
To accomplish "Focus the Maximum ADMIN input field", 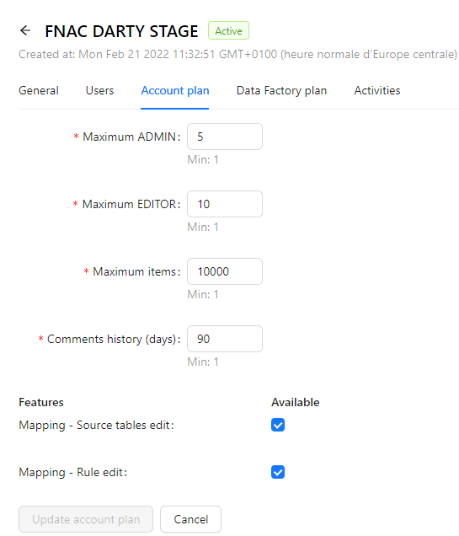I will (225, 137).
